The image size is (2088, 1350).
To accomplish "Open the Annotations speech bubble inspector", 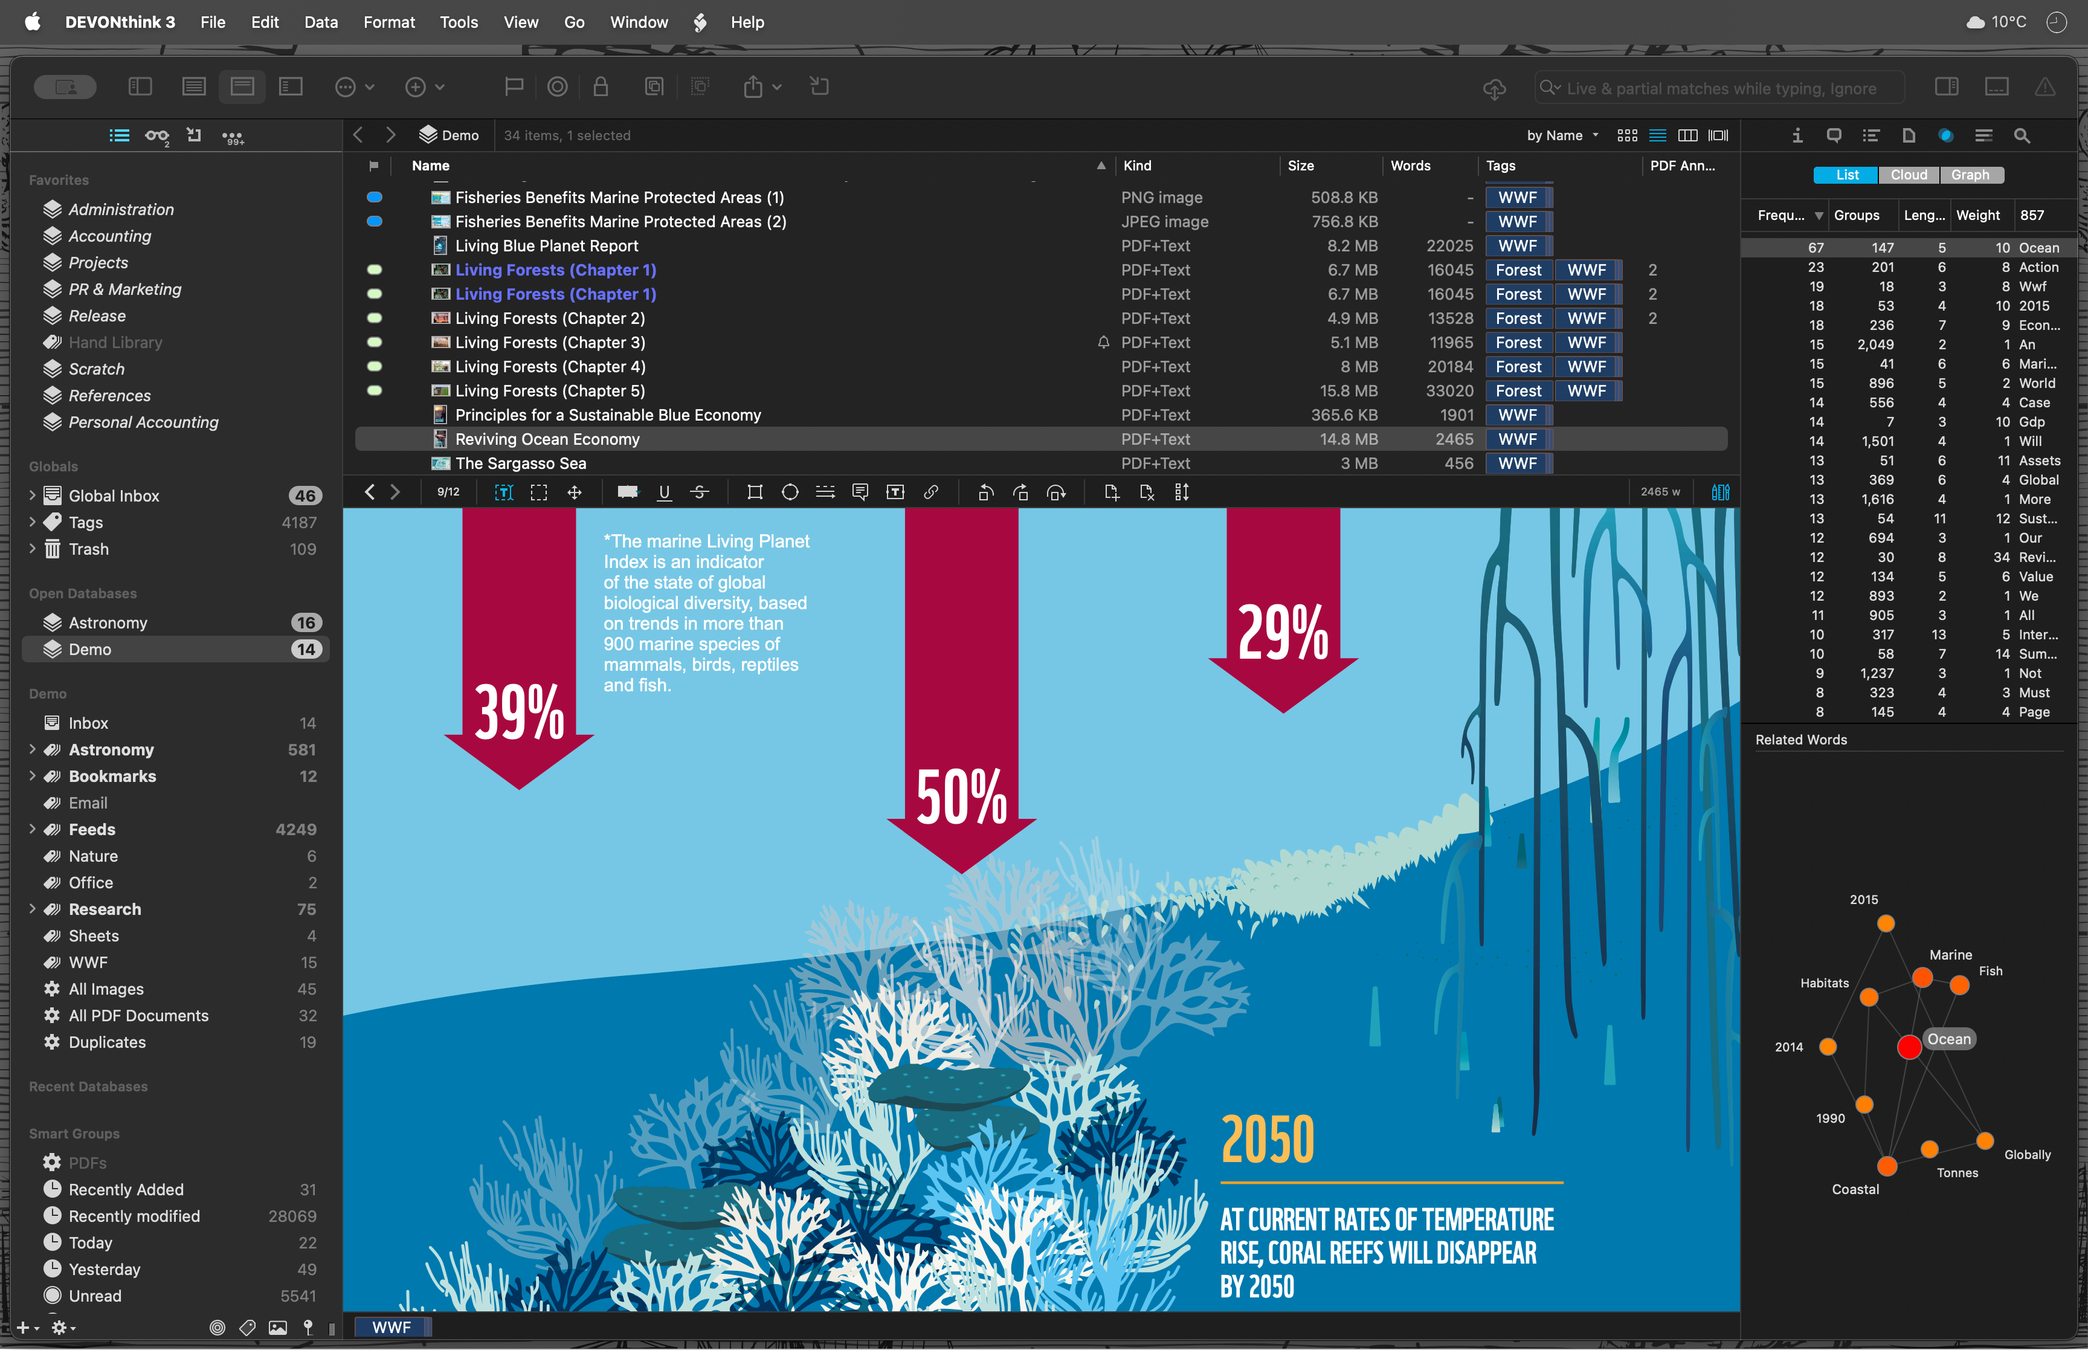I will point(1834,135).
